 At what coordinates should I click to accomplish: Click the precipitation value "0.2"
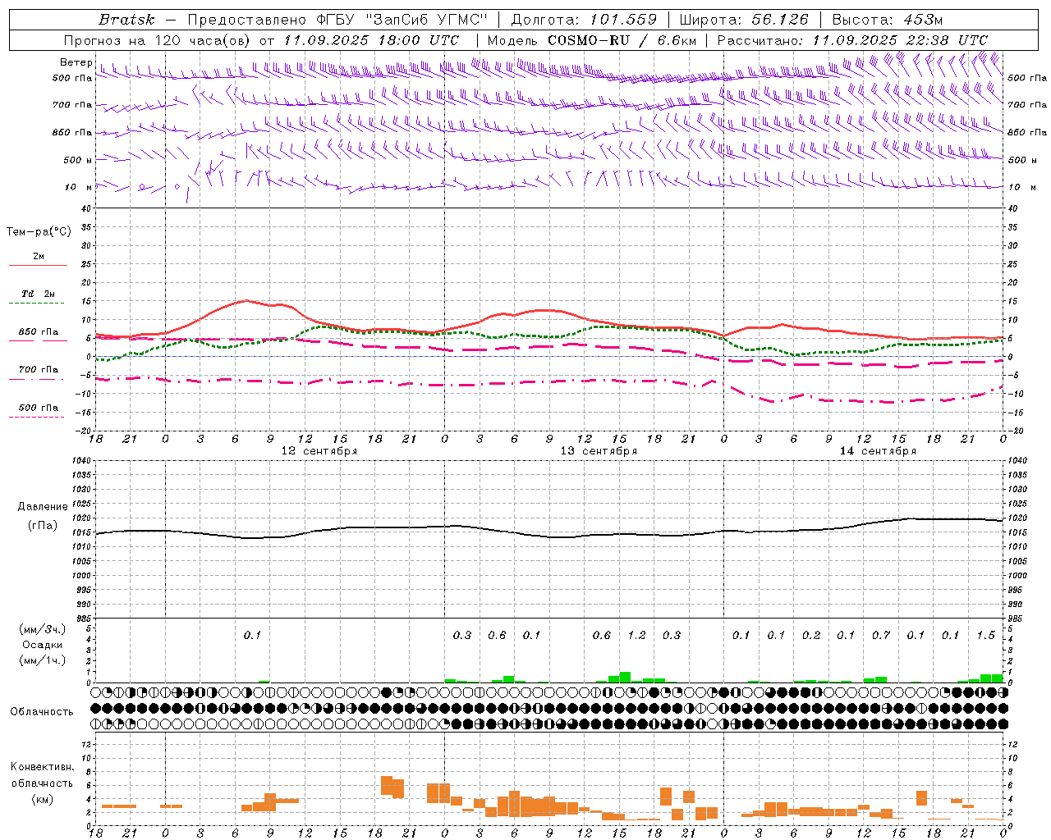click(x=811, y=635)
